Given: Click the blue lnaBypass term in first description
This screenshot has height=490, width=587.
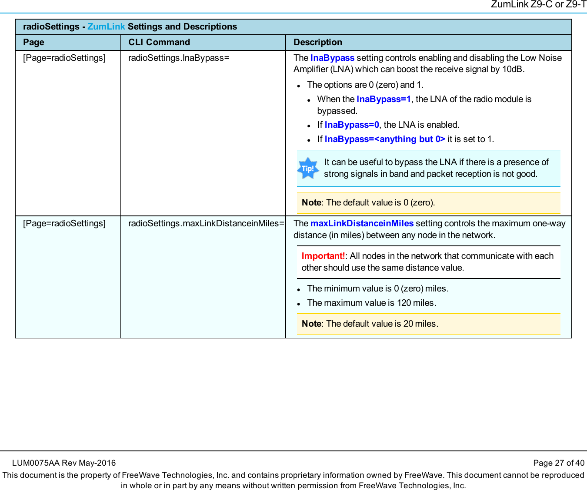Looking at the screenshot, I should point(332,58).
